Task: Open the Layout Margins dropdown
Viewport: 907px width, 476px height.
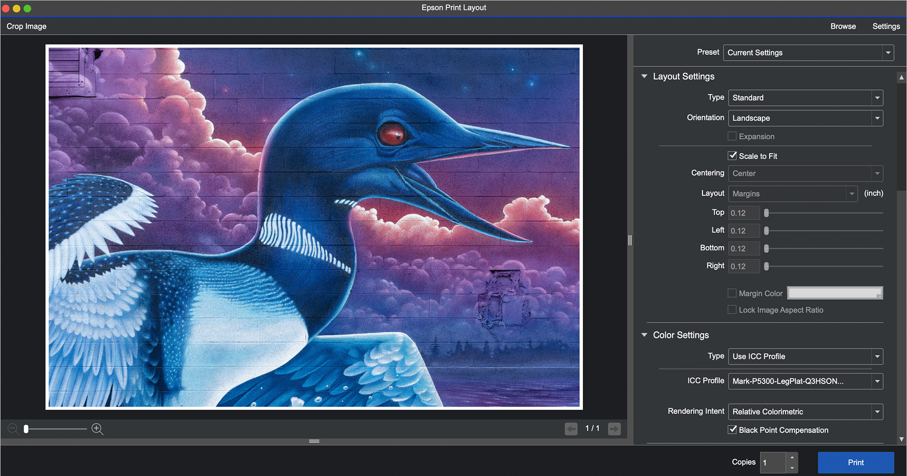Action: point(793,194)
